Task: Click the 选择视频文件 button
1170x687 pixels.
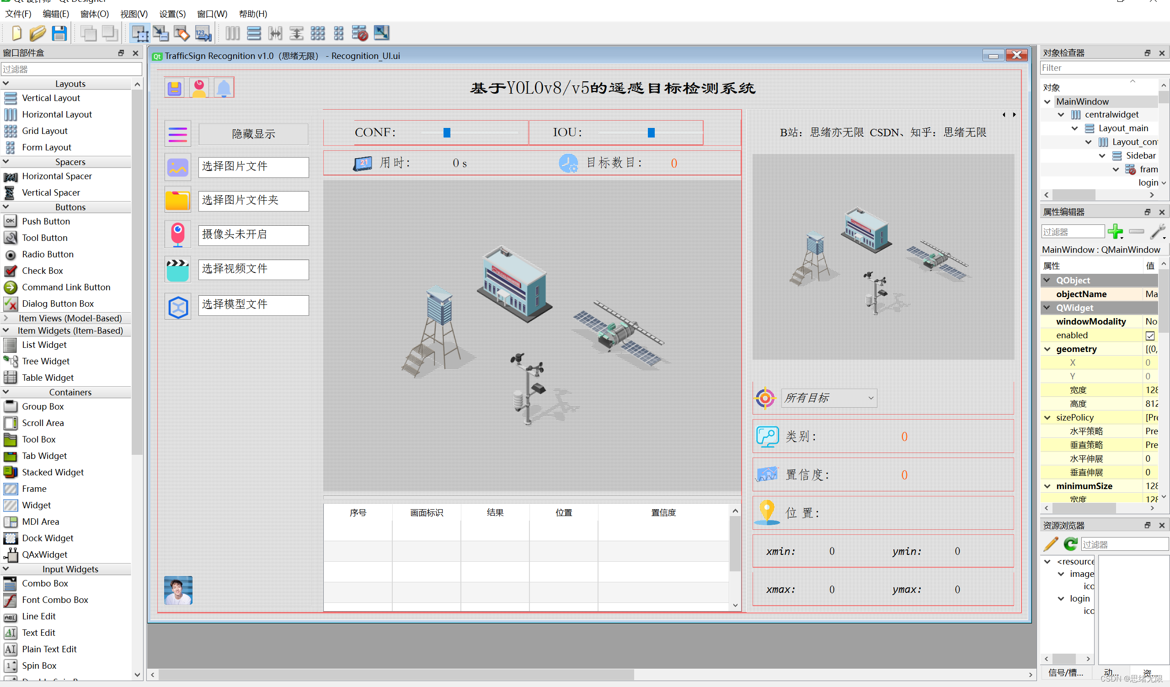Action: point(253,269)
